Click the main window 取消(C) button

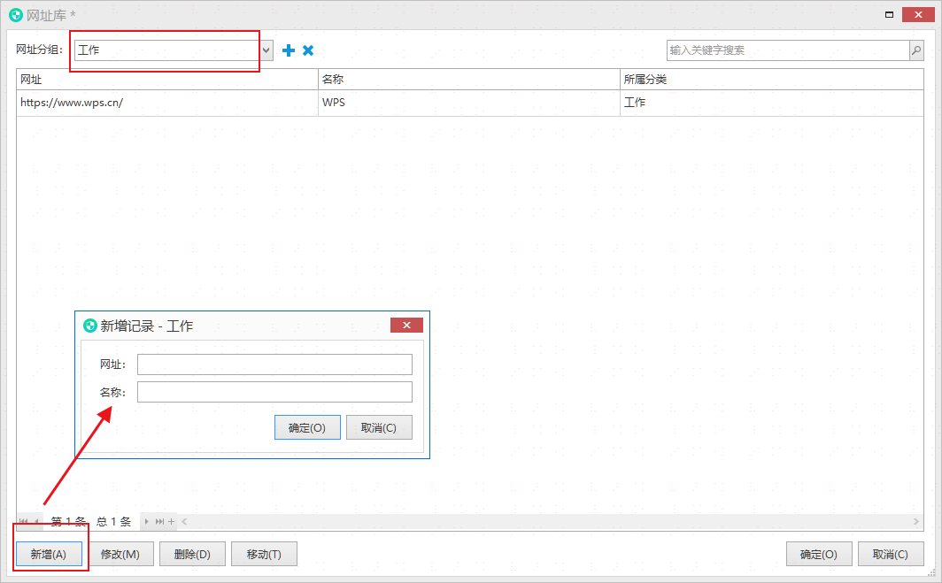(891, 554)
